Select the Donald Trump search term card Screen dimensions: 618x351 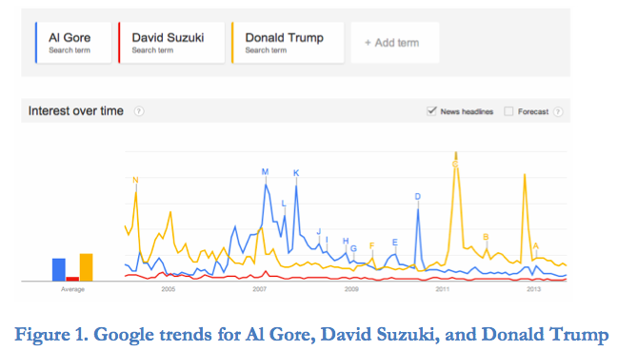click(x=288, y=43)
